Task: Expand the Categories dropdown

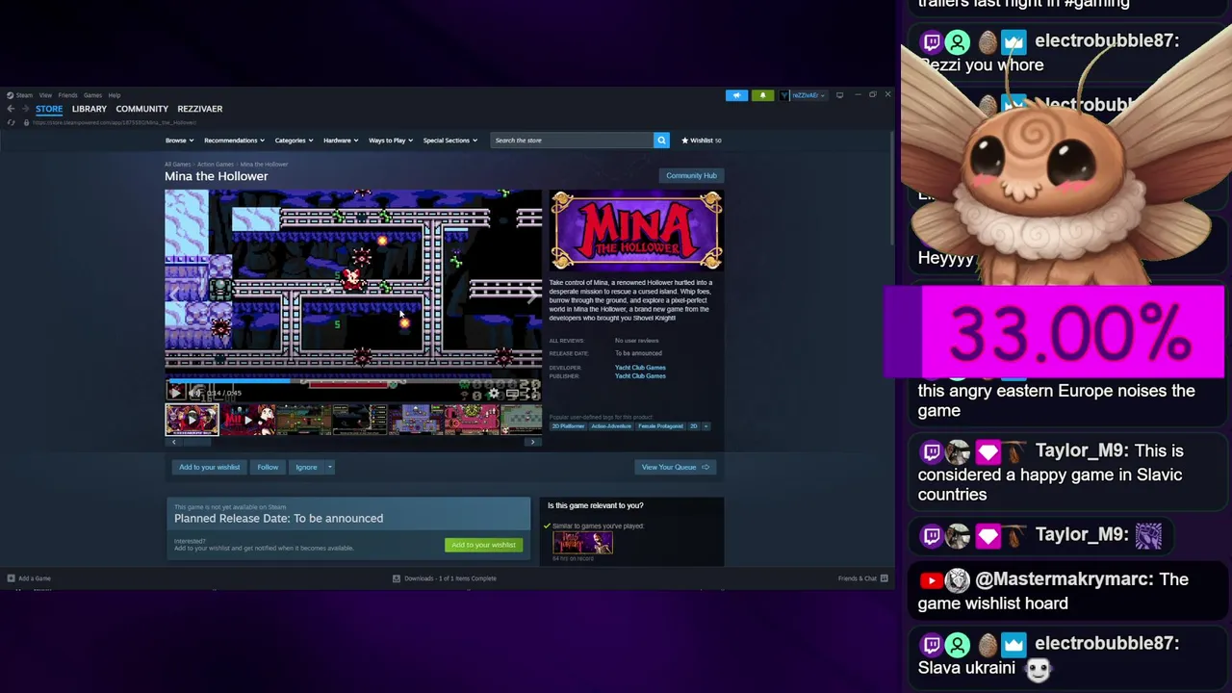Action: click(294, 141)
